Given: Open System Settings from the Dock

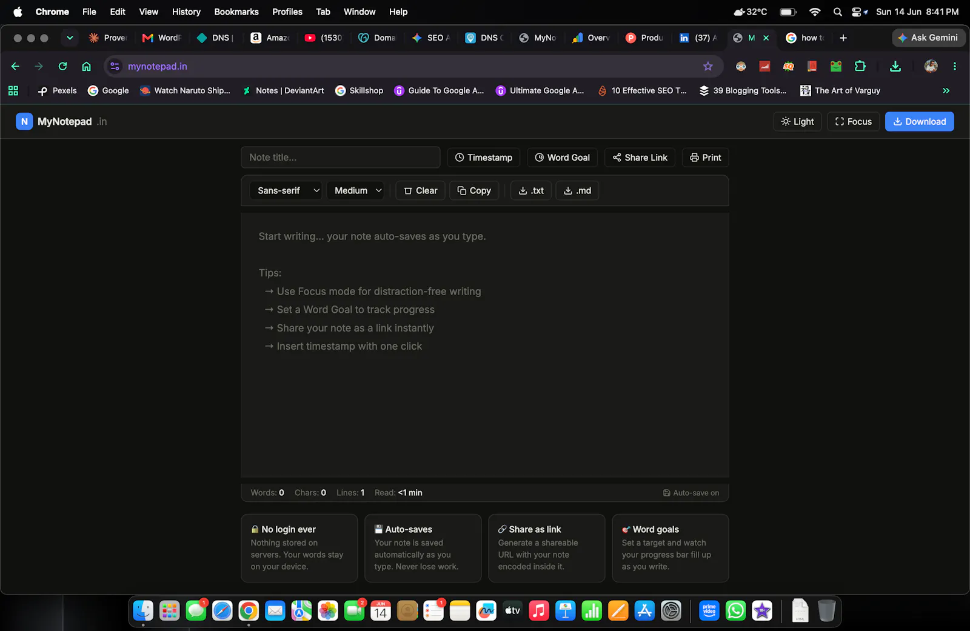Looking at the screenshot, I should click(x=671, y=610).
